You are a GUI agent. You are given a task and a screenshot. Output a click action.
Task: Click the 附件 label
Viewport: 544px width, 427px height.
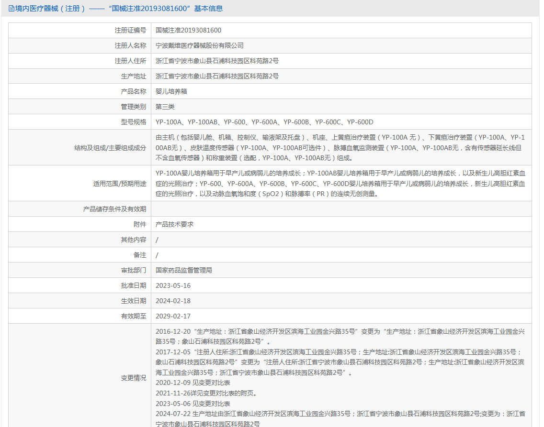coord(140,224)
